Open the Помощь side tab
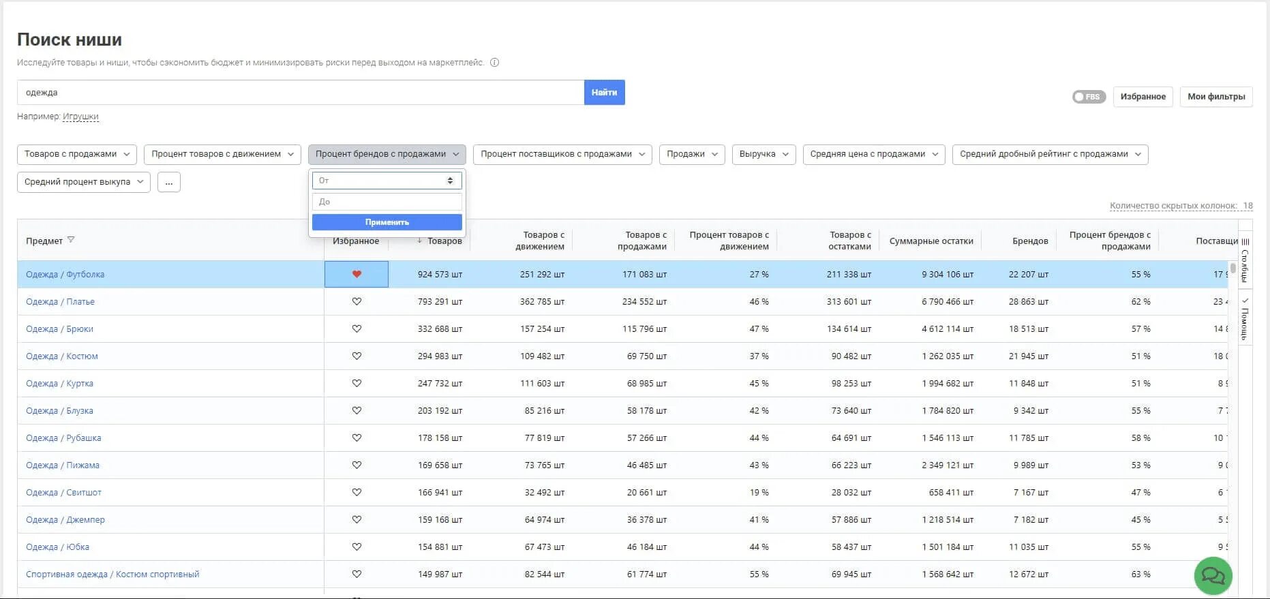The height and width of the screenshot is (599, 1270). point(1245,318)
